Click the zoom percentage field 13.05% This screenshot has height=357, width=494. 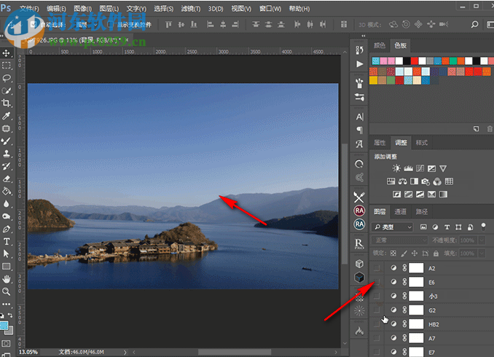point(28,352)
